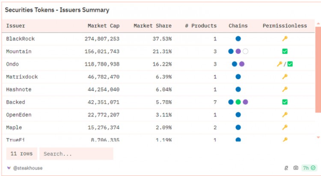Image resolution: width=321 pixels, height=176 pixels.
Task: Click the OpenEden key permission icon
Action: [x=285, y=115]
